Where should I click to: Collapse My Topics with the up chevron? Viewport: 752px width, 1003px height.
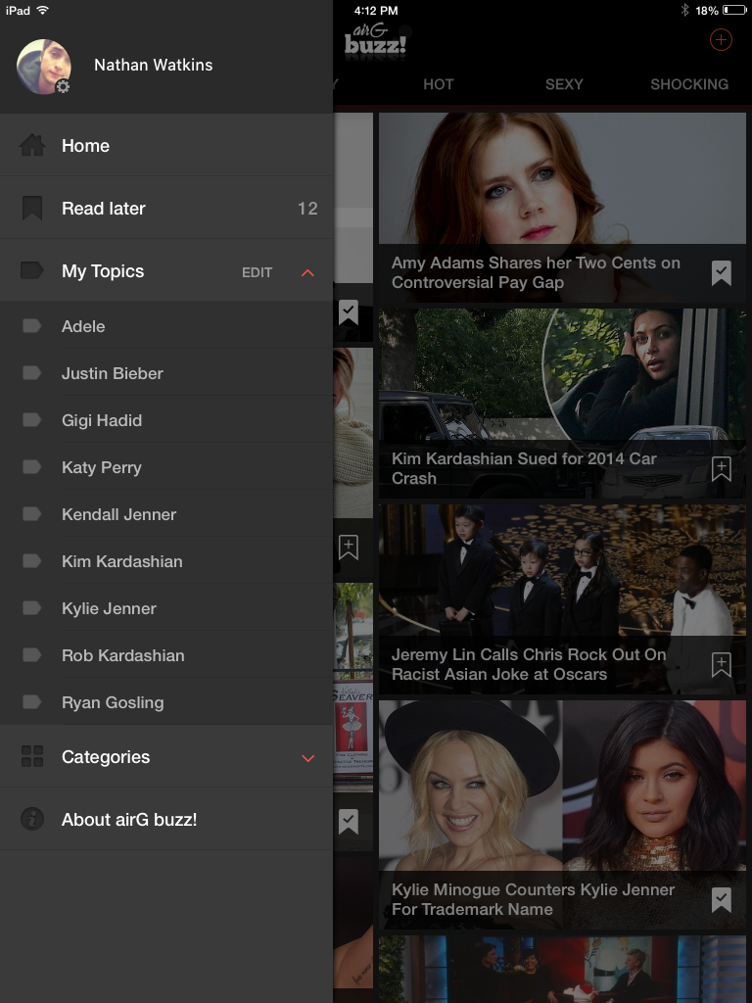(x=307, y=272)
